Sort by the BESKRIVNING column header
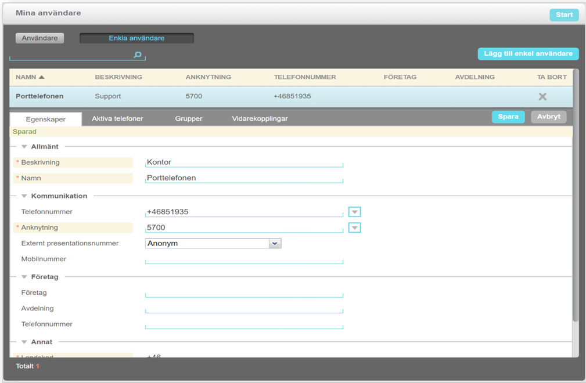Image resolution: width=586 pixels, height=383 pixels. (118, 77)
